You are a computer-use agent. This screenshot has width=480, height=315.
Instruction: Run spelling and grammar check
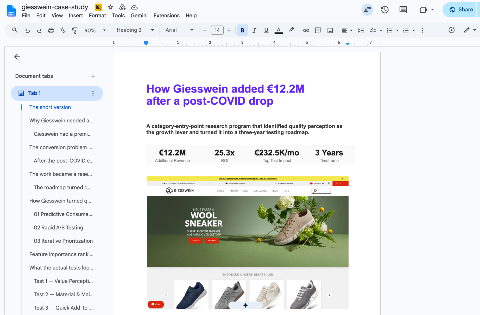point(63,30)
